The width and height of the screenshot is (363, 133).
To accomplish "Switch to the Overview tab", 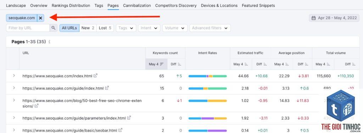I will (39, 5).
